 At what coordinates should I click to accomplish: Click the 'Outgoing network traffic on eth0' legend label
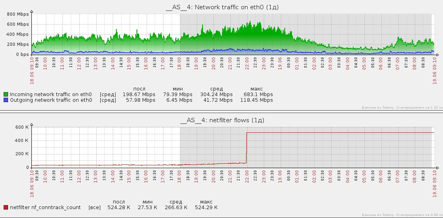point(51,100)
